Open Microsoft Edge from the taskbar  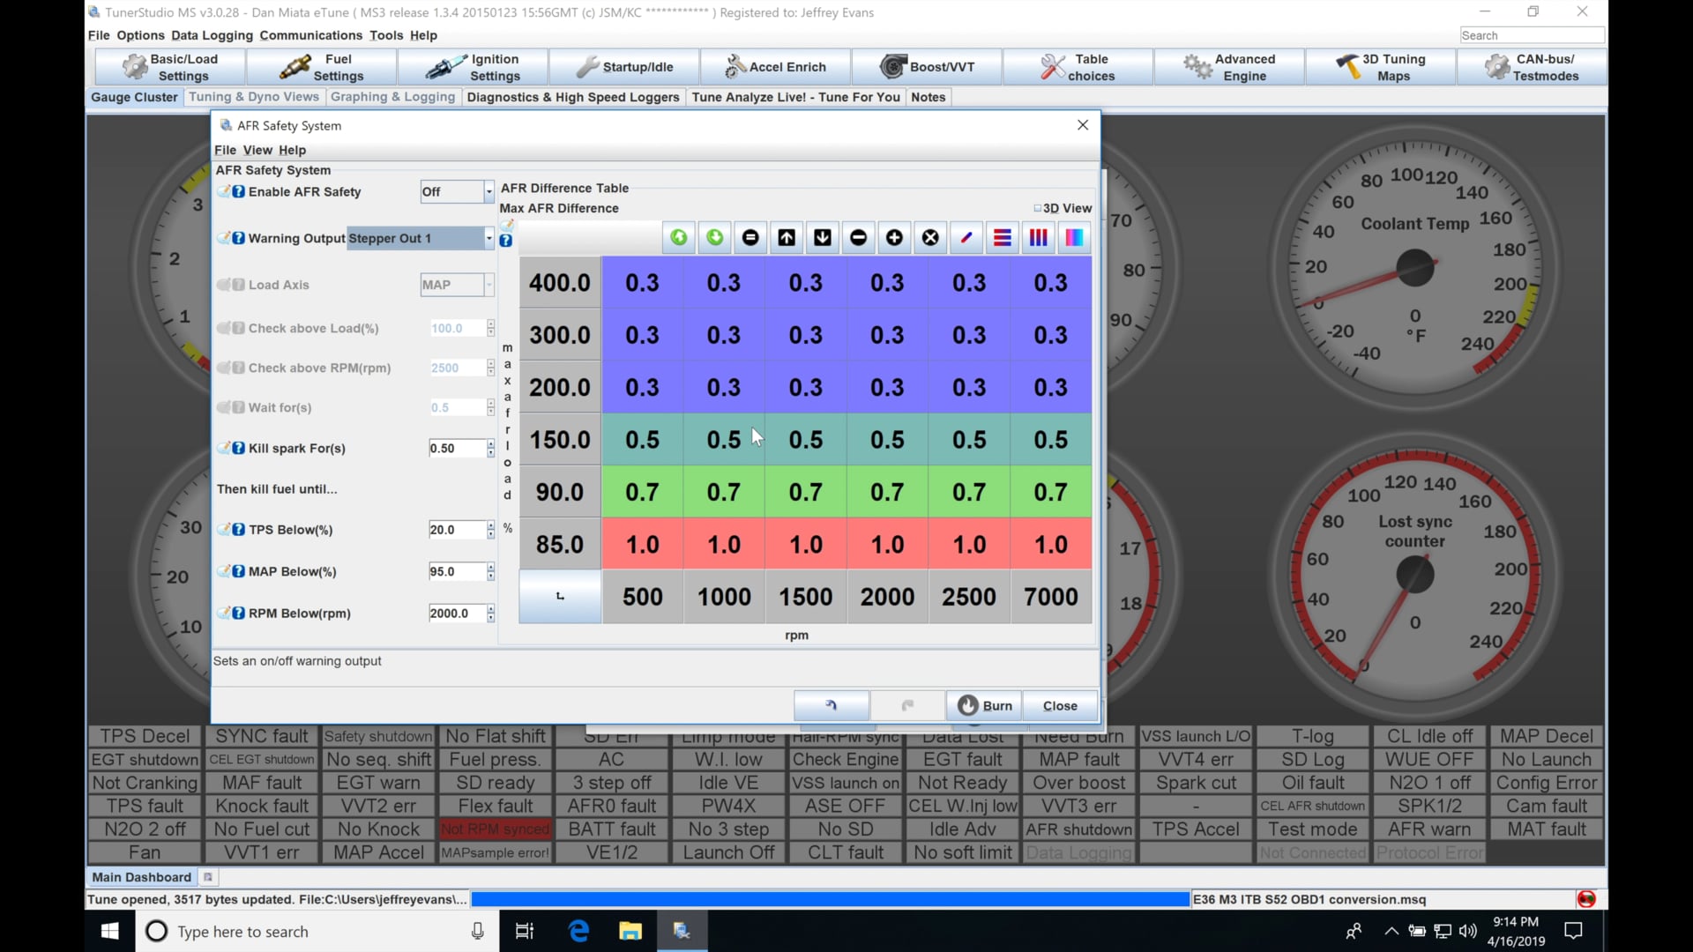[578, 932]
